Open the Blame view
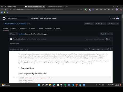This screenshot has width=123, height=92. tap(98, 49)
